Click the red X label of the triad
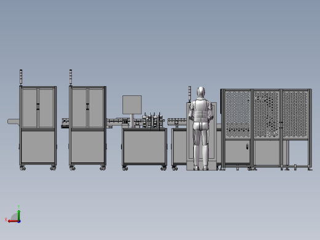 click(6, 220)
